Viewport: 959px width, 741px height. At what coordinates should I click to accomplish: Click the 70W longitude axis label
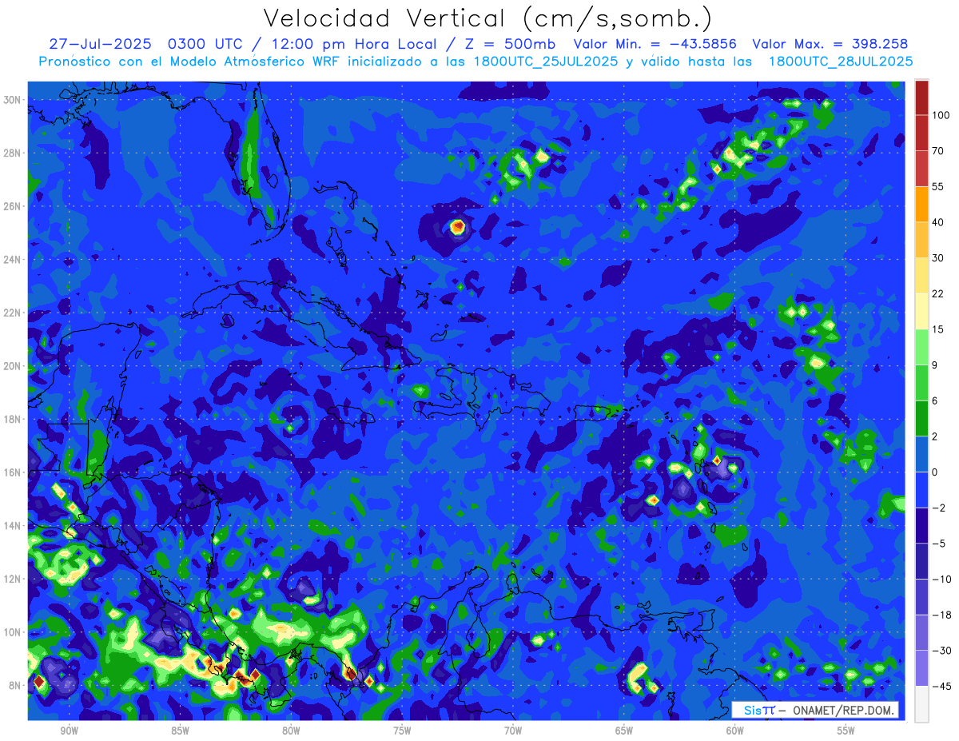click(x=513, y=731)
